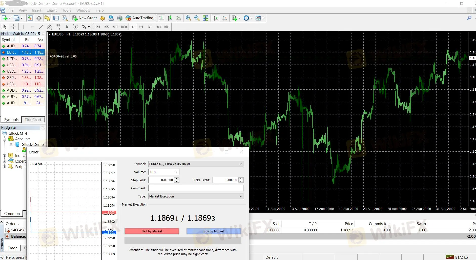Draw a vertical line tool
476x260 pixels.
[24, 27]
